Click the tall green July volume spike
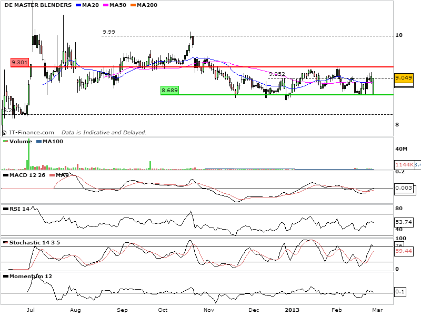 coord(28,154)
